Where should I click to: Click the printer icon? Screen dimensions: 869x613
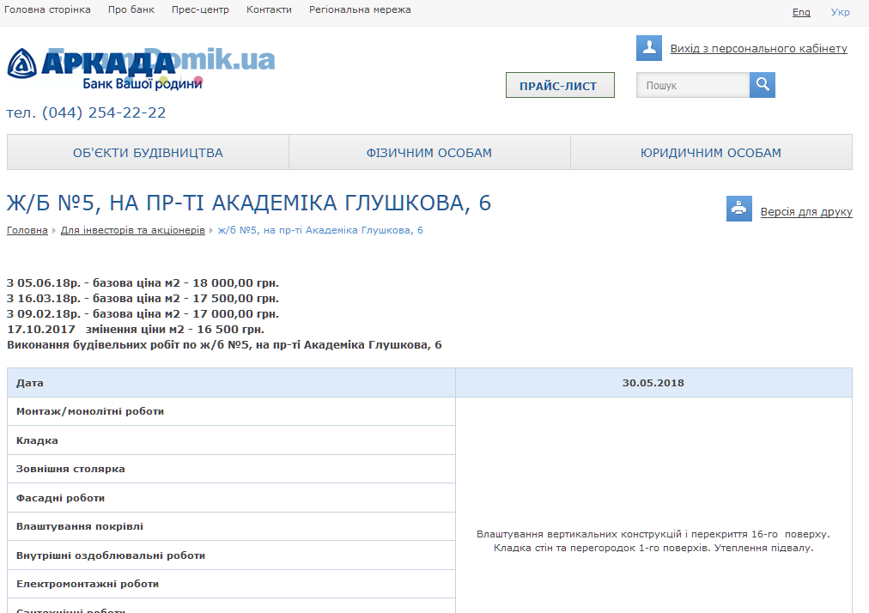(738, 209)
